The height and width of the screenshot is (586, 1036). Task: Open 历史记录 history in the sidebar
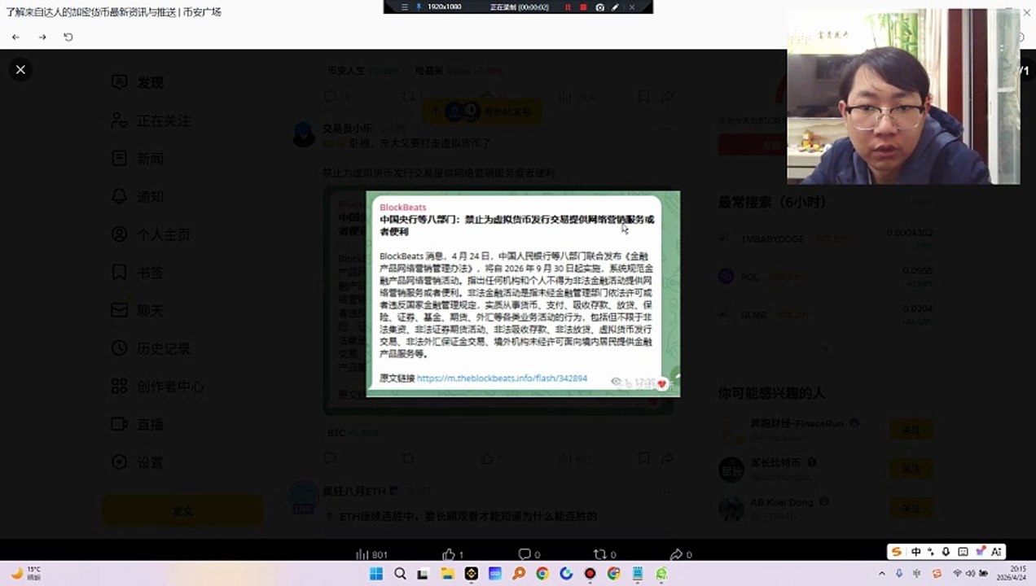(x=151, y=348)
